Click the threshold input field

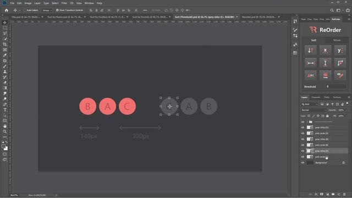click(x=336, y=87)
